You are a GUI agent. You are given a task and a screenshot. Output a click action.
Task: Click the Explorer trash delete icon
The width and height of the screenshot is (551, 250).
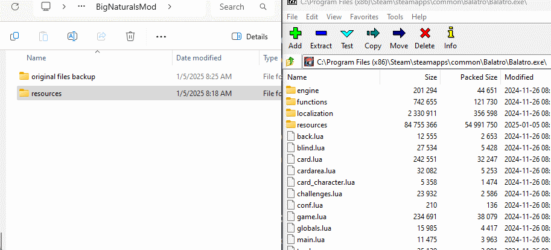[x=130, y=36]
